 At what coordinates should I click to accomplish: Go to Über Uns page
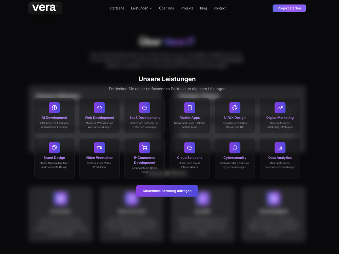coord(166,8)
